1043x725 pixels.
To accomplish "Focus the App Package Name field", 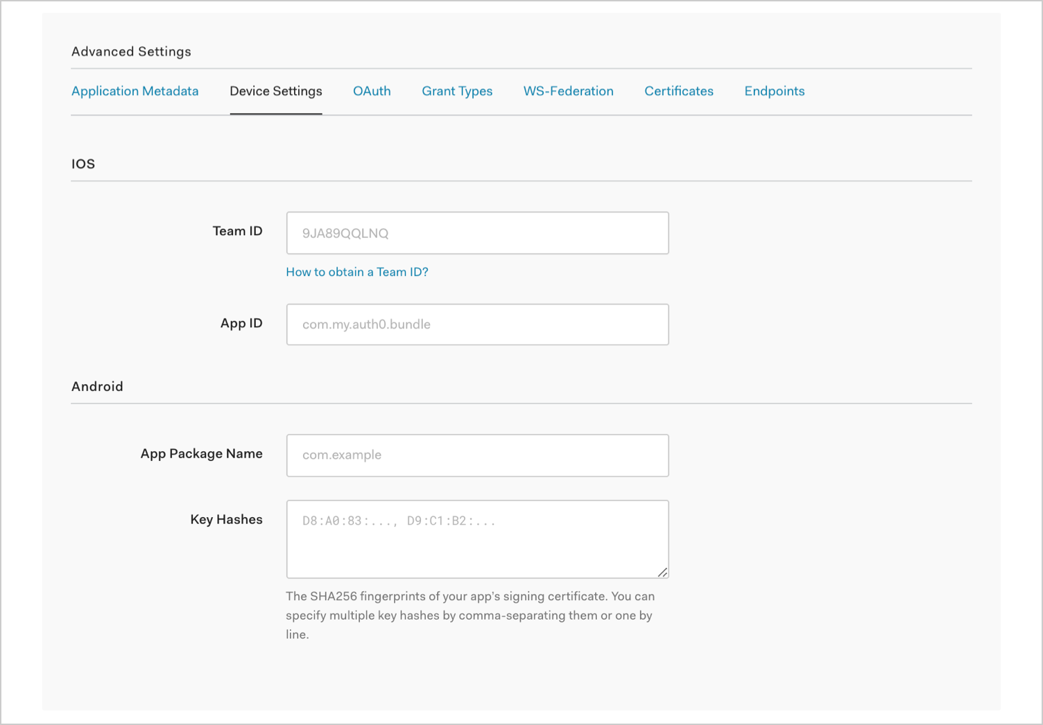I will coord(478,455).
